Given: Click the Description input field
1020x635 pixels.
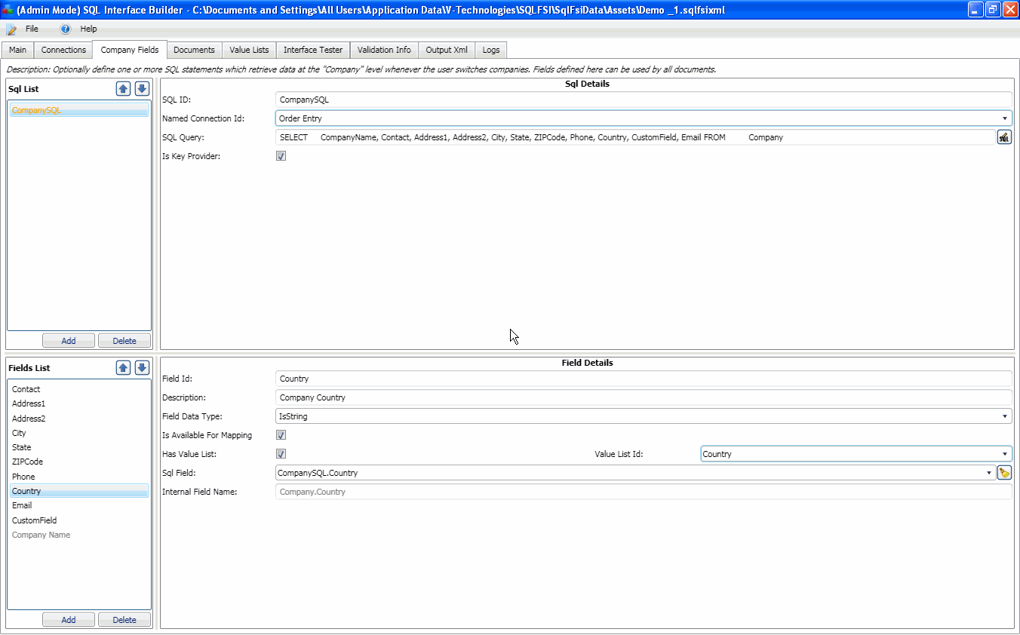Looking at the screenshot, I should click(x=644, y=397).
